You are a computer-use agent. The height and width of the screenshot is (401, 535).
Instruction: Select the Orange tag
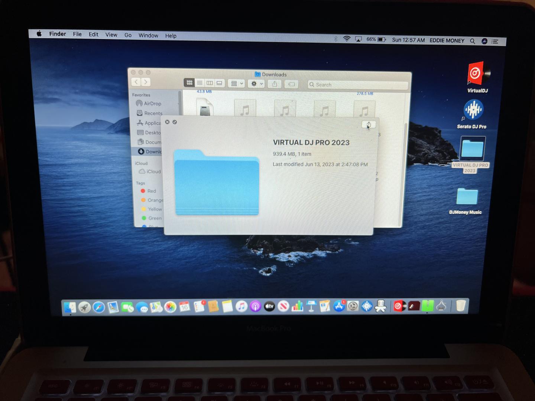click(152, 200)
